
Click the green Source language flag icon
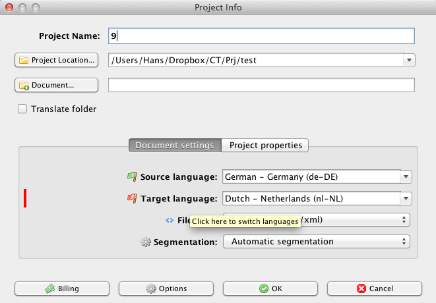[x=131, y=177]
